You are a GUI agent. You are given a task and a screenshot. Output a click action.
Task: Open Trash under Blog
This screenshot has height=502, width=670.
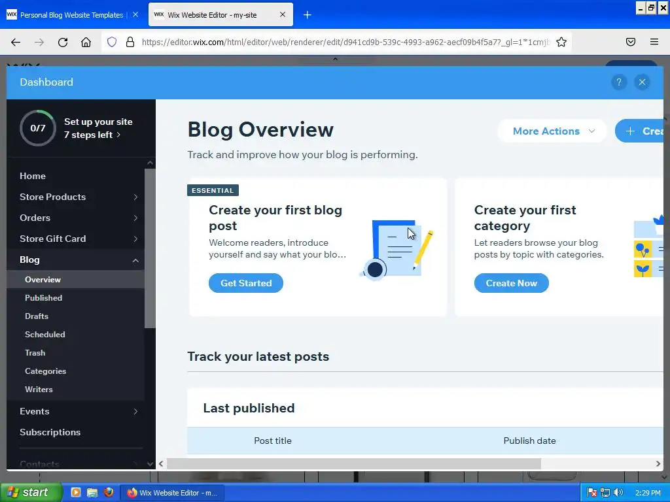[35, 353]
